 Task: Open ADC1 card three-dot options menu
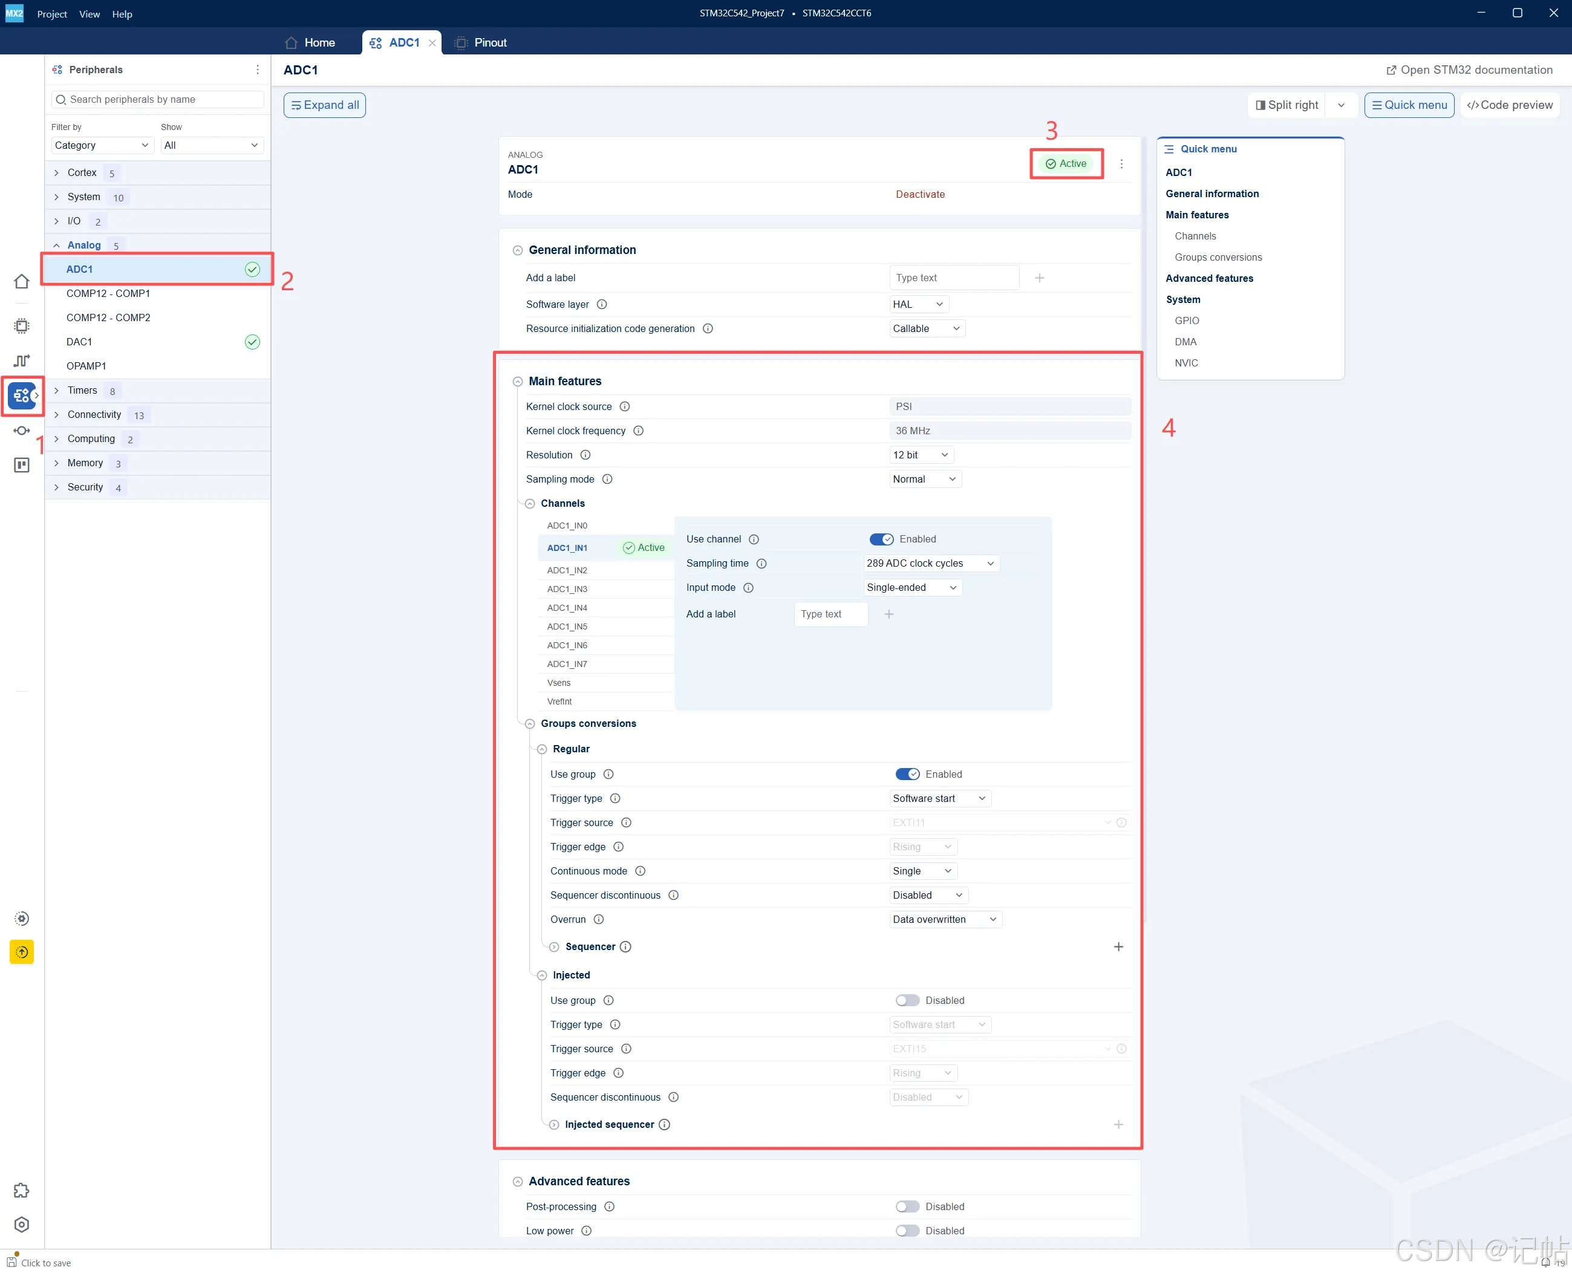(1121, 164)
